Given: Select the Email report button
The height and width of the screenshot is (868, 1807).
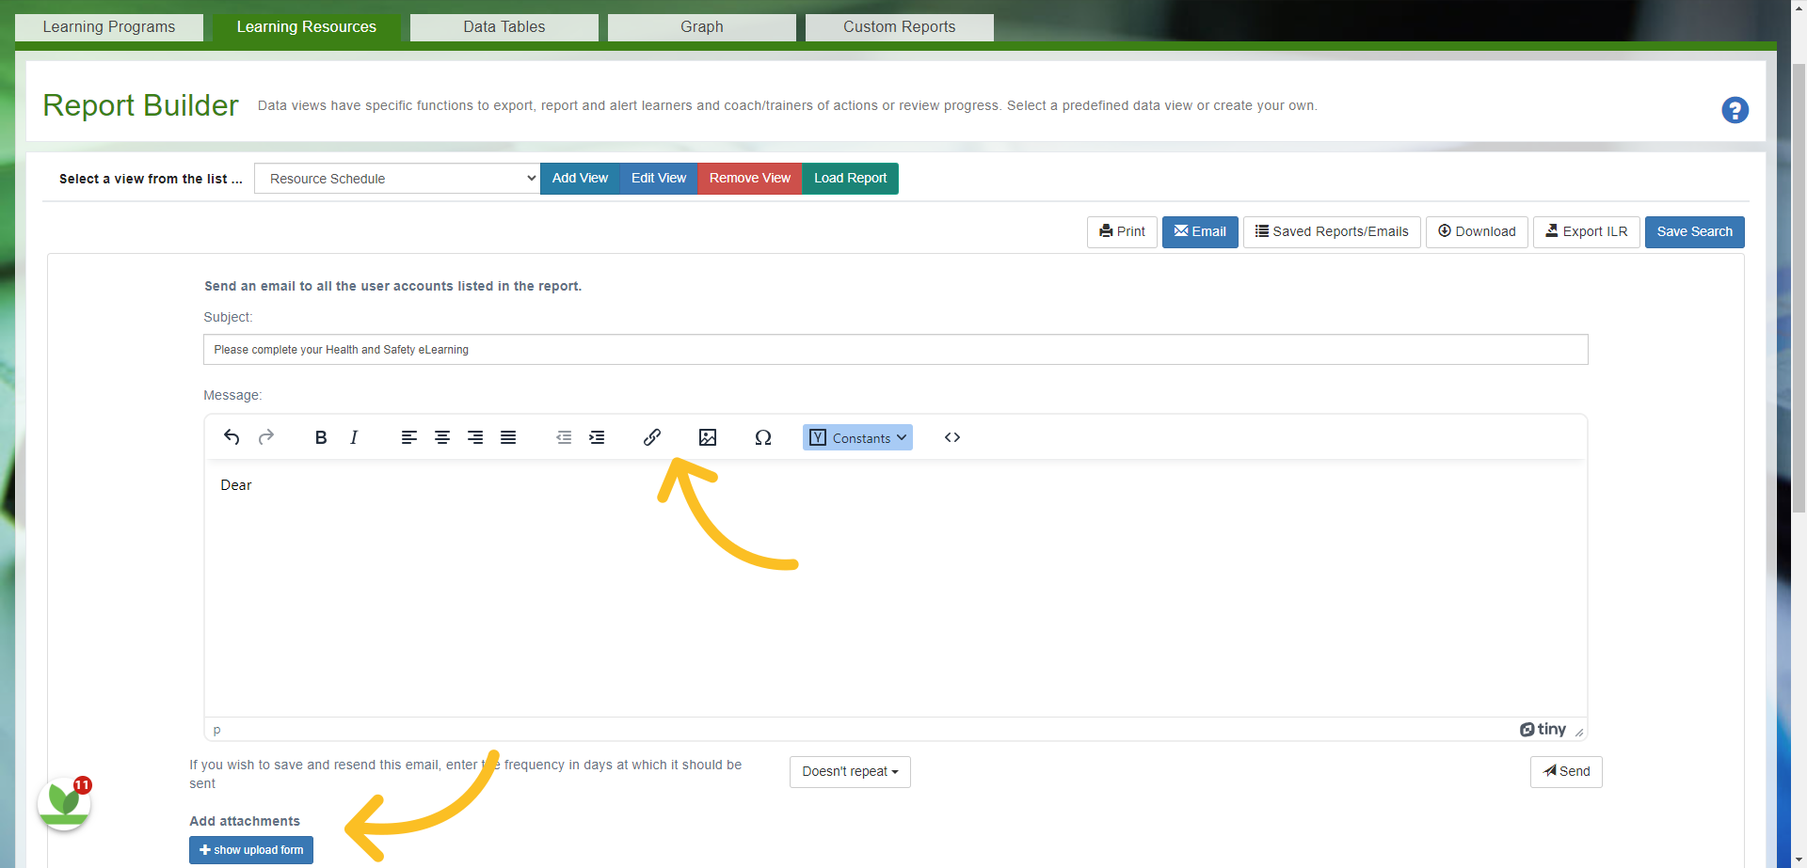Looking at the screenshot, I should [x=1200, y=232].
